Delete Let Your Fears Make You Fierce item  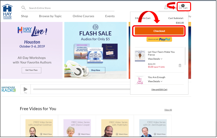tap(180, 65)
